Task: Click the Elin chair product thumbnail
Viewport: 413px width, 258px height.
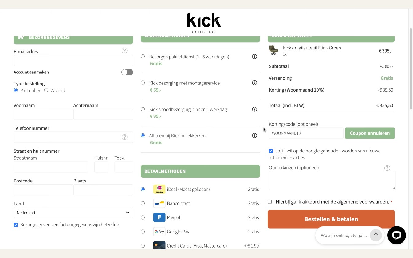Action: click(x=273, y=50)
